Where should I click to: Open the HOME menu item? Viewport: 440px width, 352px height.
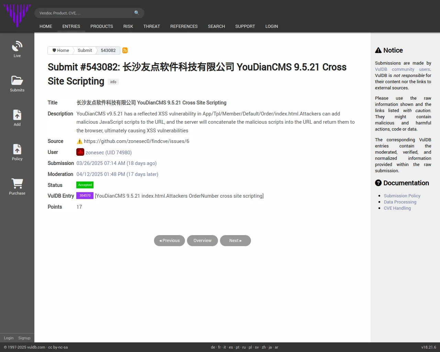[46, 26]
